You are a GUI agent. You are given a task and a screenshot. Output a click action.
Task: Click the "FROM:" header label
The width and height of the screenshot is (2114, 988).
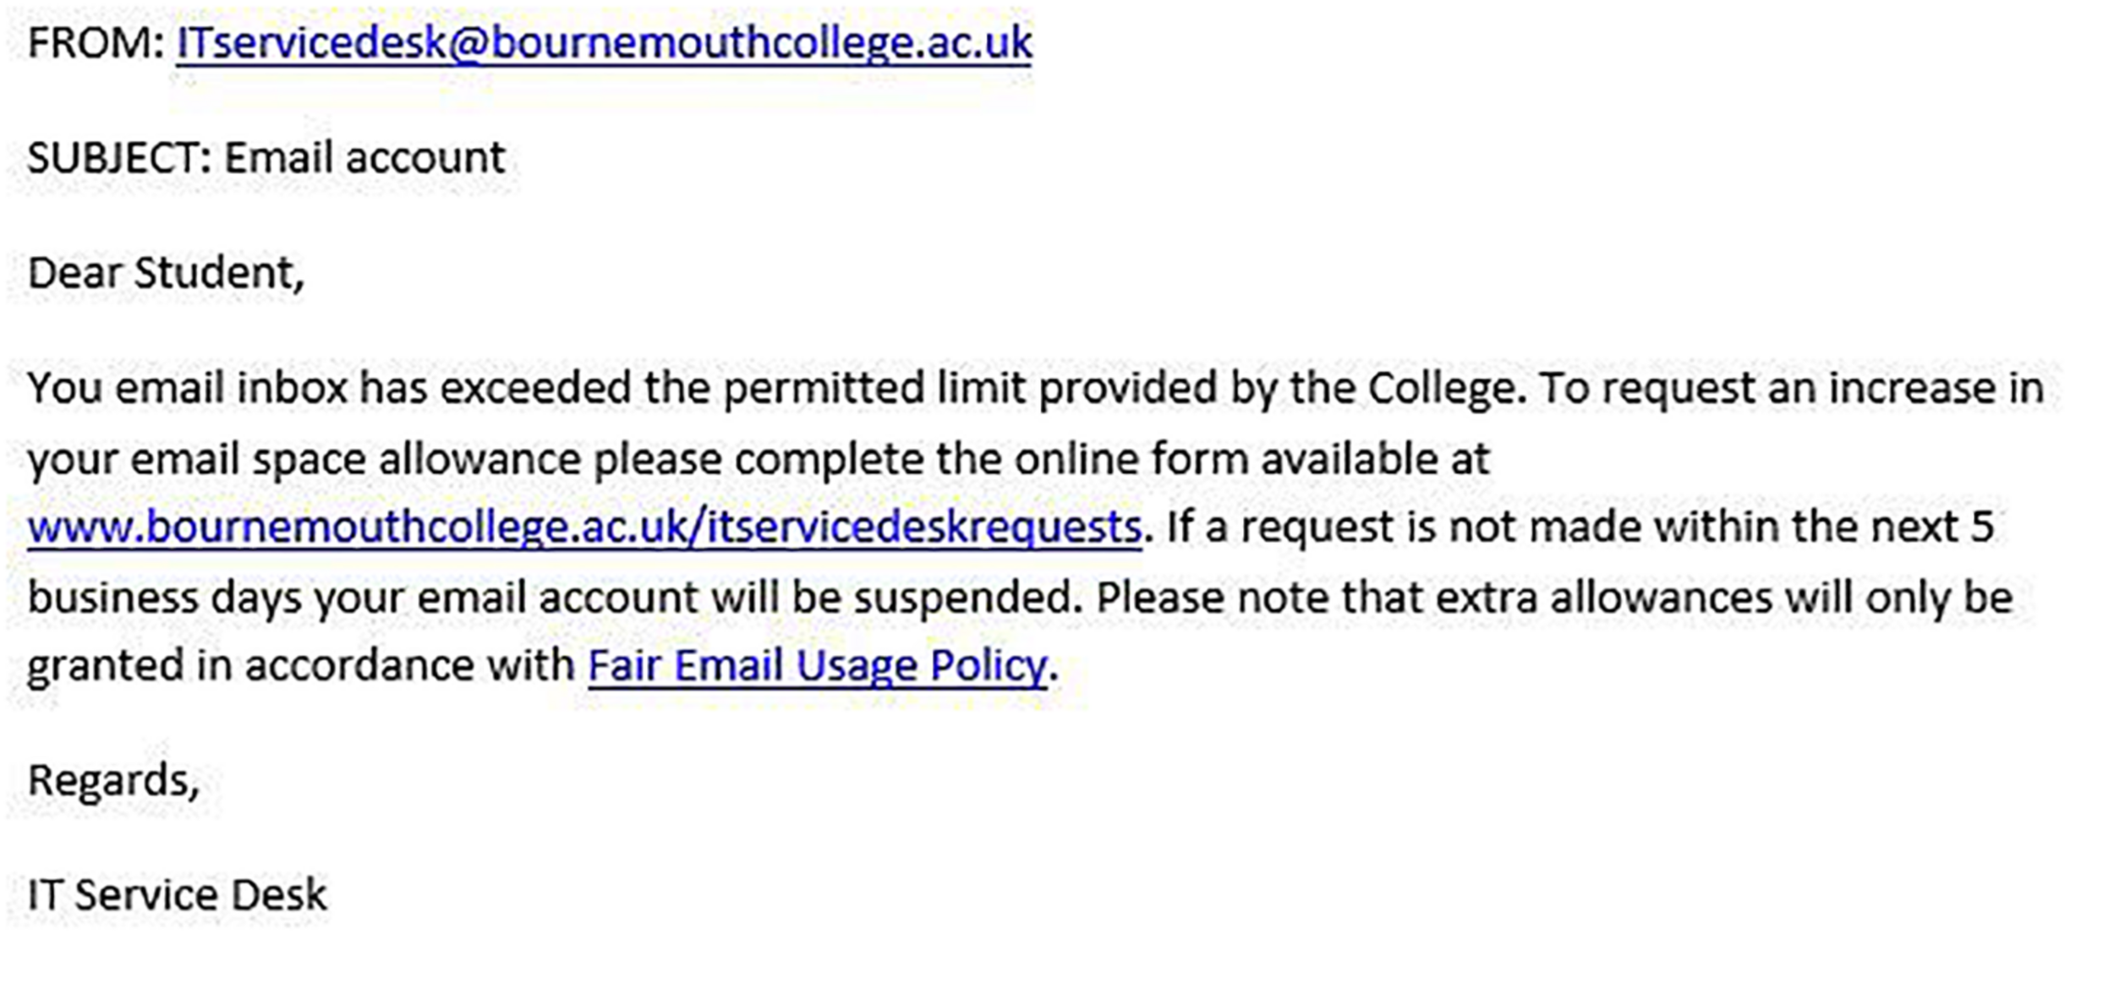(x=96, y=42)
